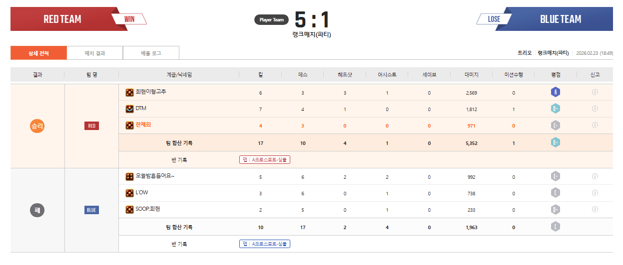Click the 대미지 column header
This screenshot has height=265, width=623.
471,75
